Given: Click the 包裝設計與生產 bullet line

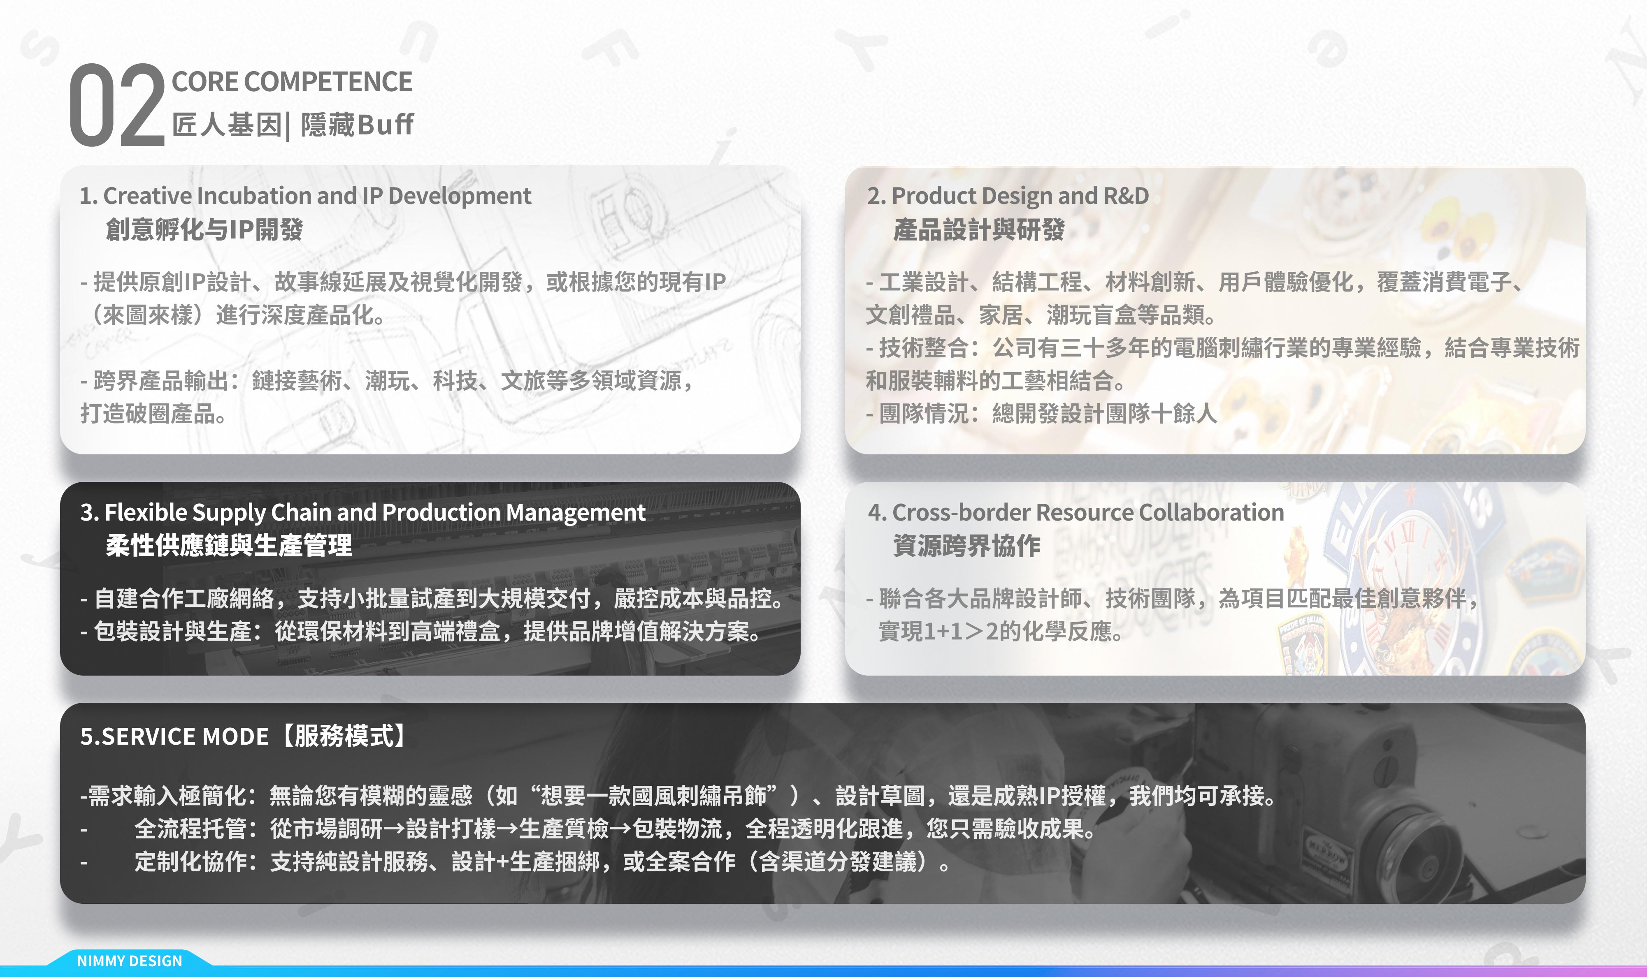Looking at the screenshot, I should [421, 631].
